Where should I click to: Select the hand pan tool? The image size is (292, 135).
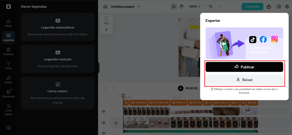[x=181, y=7]
